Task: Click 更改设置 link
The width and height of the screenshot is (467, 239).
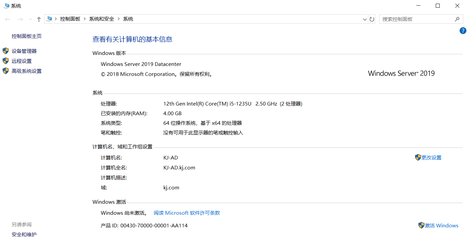Action: tap(431, 157)
